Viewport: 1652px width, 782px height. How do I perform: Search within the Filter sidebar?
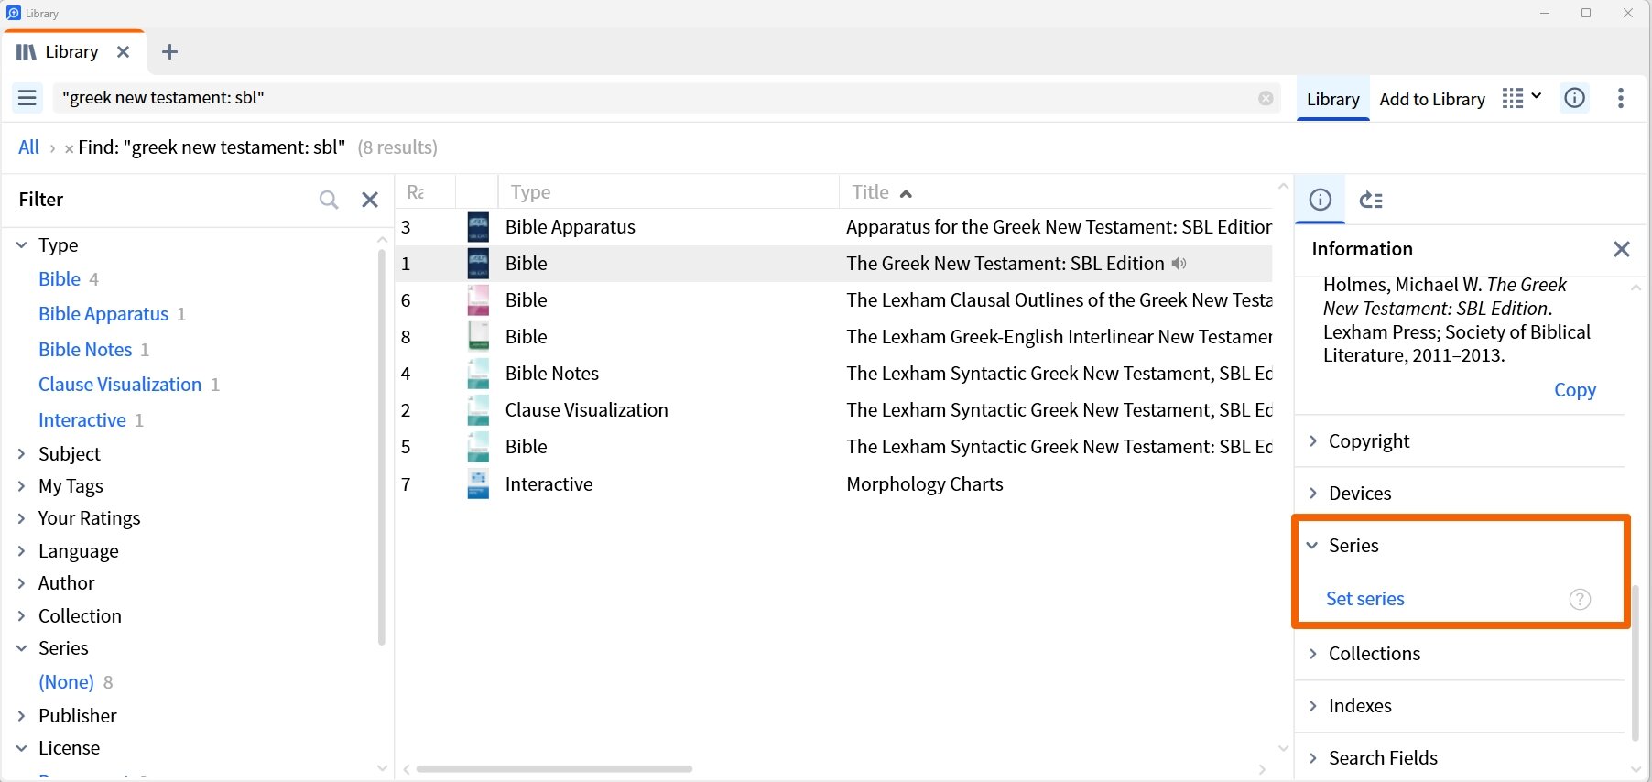pyautogui.click(x=329, y=200)
